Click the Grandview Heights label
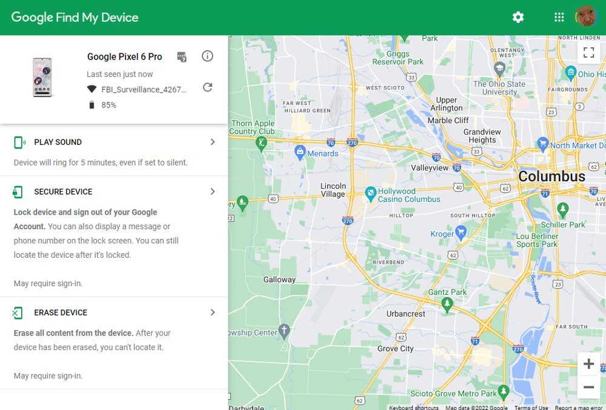This screenshot has width=606, height=410. (x=482, y=136)
